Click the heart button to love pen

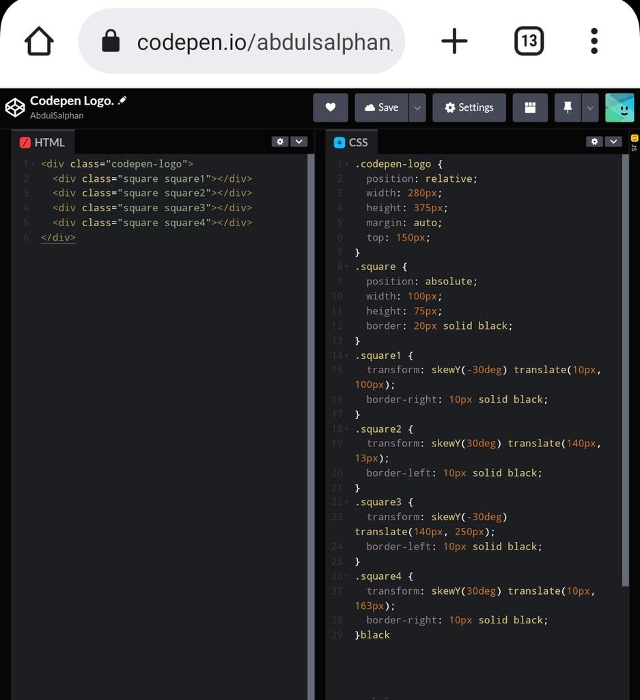pos(331,107)
